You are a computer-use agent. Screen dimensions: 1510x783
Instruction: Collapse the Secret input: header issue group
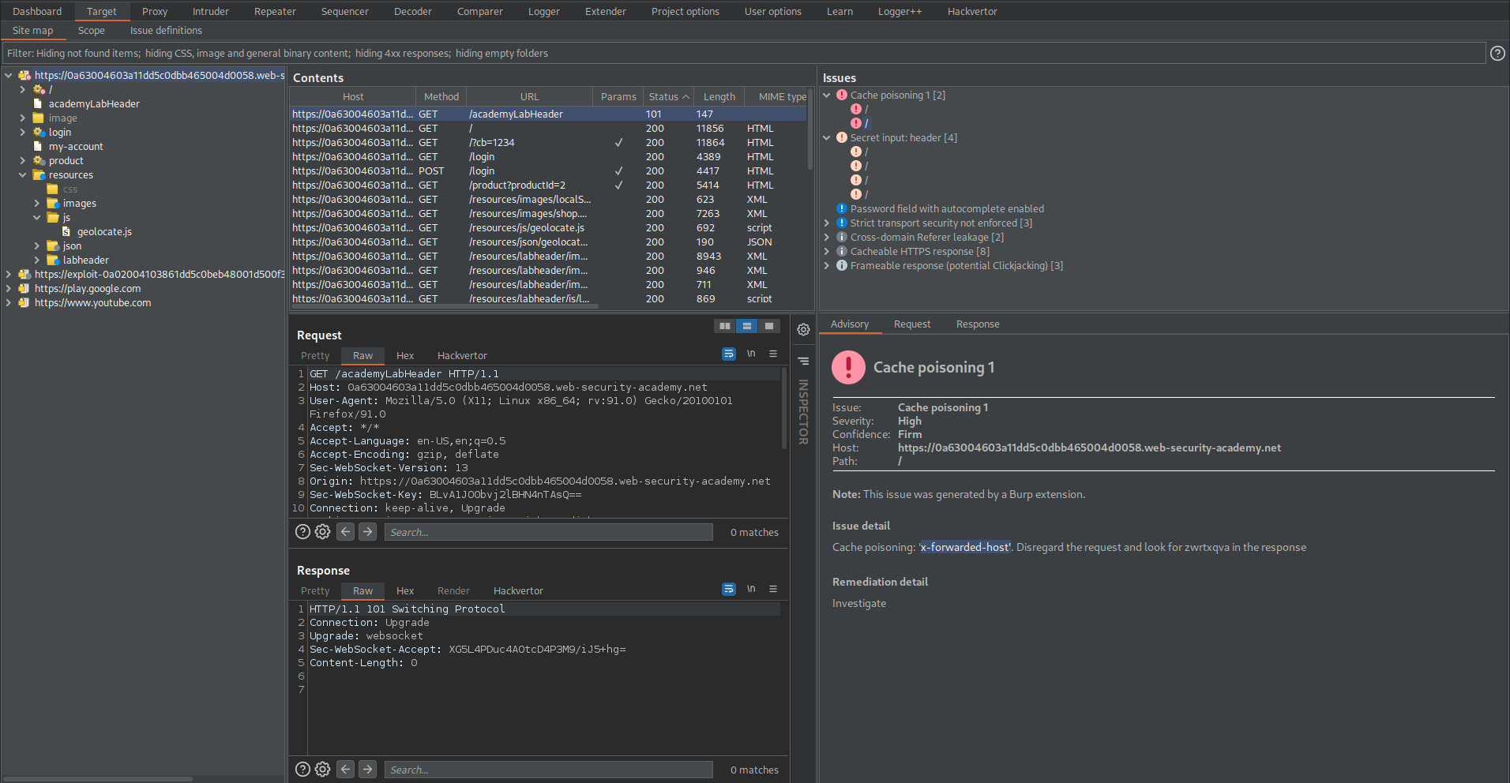[x=827, y=137]
